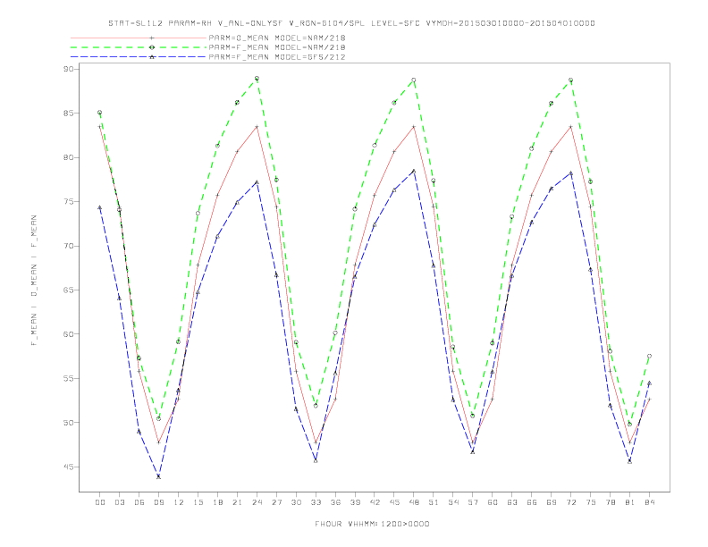
Task: Click x-axis forecast hour label 09
Action: 158,502
